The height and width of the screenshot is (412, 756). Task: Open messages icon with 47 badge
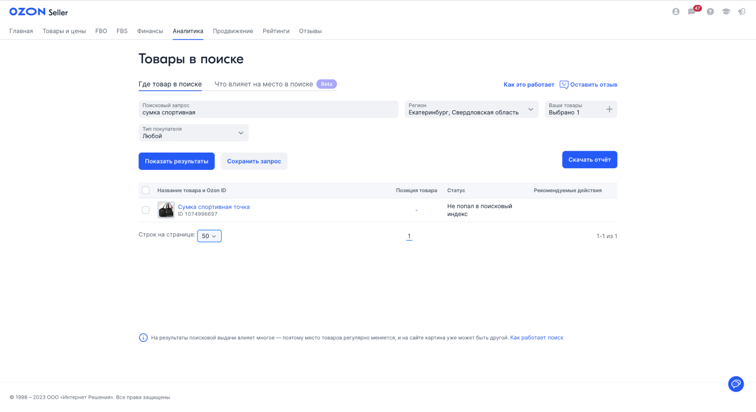tap(693, 11)
